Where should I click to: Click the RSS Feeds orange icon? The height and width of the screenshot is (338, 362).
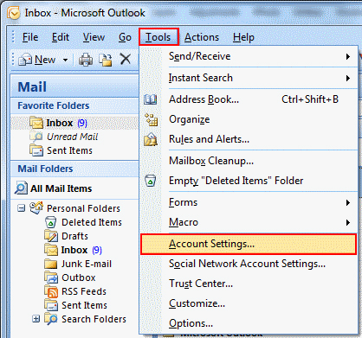(x=51, y=291)
